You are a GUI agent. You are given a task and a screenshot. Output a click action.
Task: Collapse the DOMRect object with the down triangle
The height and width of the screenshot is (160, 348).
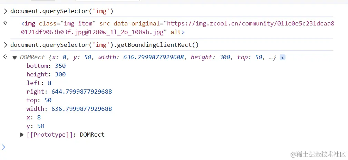coord(14,57)
